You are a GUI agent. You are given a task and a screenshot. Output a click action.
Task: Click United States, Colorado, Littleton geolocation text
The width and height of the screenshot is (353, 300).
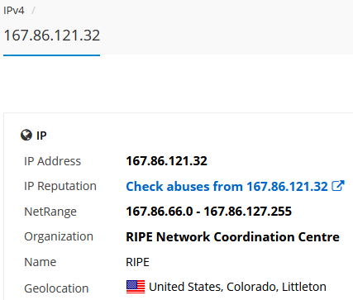click(237, 287)
